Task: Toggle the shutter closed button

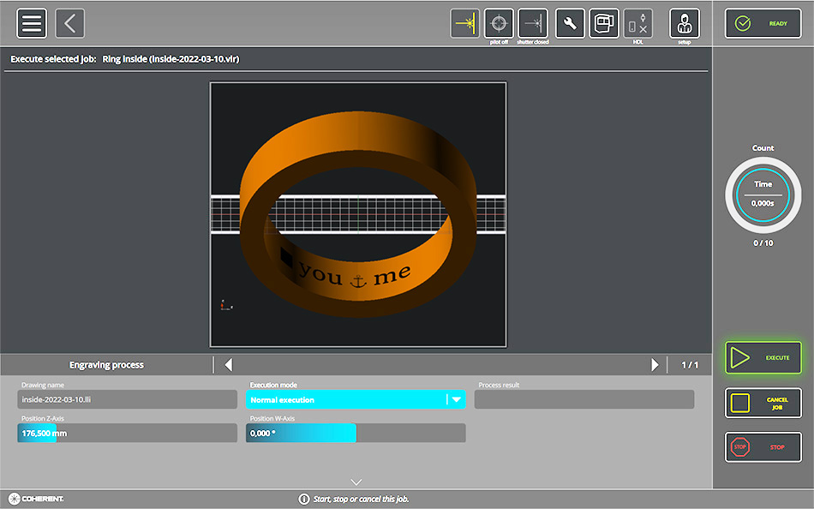Action: 533,23
